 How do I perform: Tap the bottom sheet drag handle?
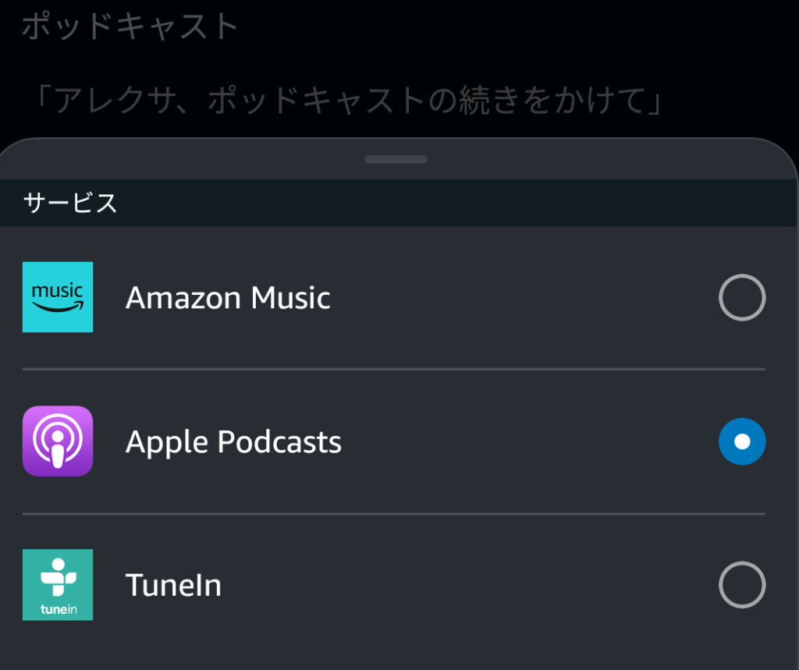point(396,159)
